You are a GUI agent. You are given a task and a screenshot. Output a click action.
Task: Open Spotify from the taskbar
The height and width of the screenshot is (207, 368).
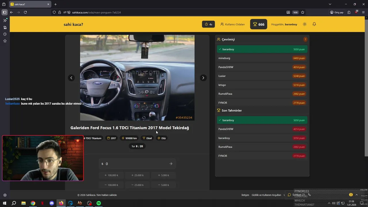click(x=99, y=203)
